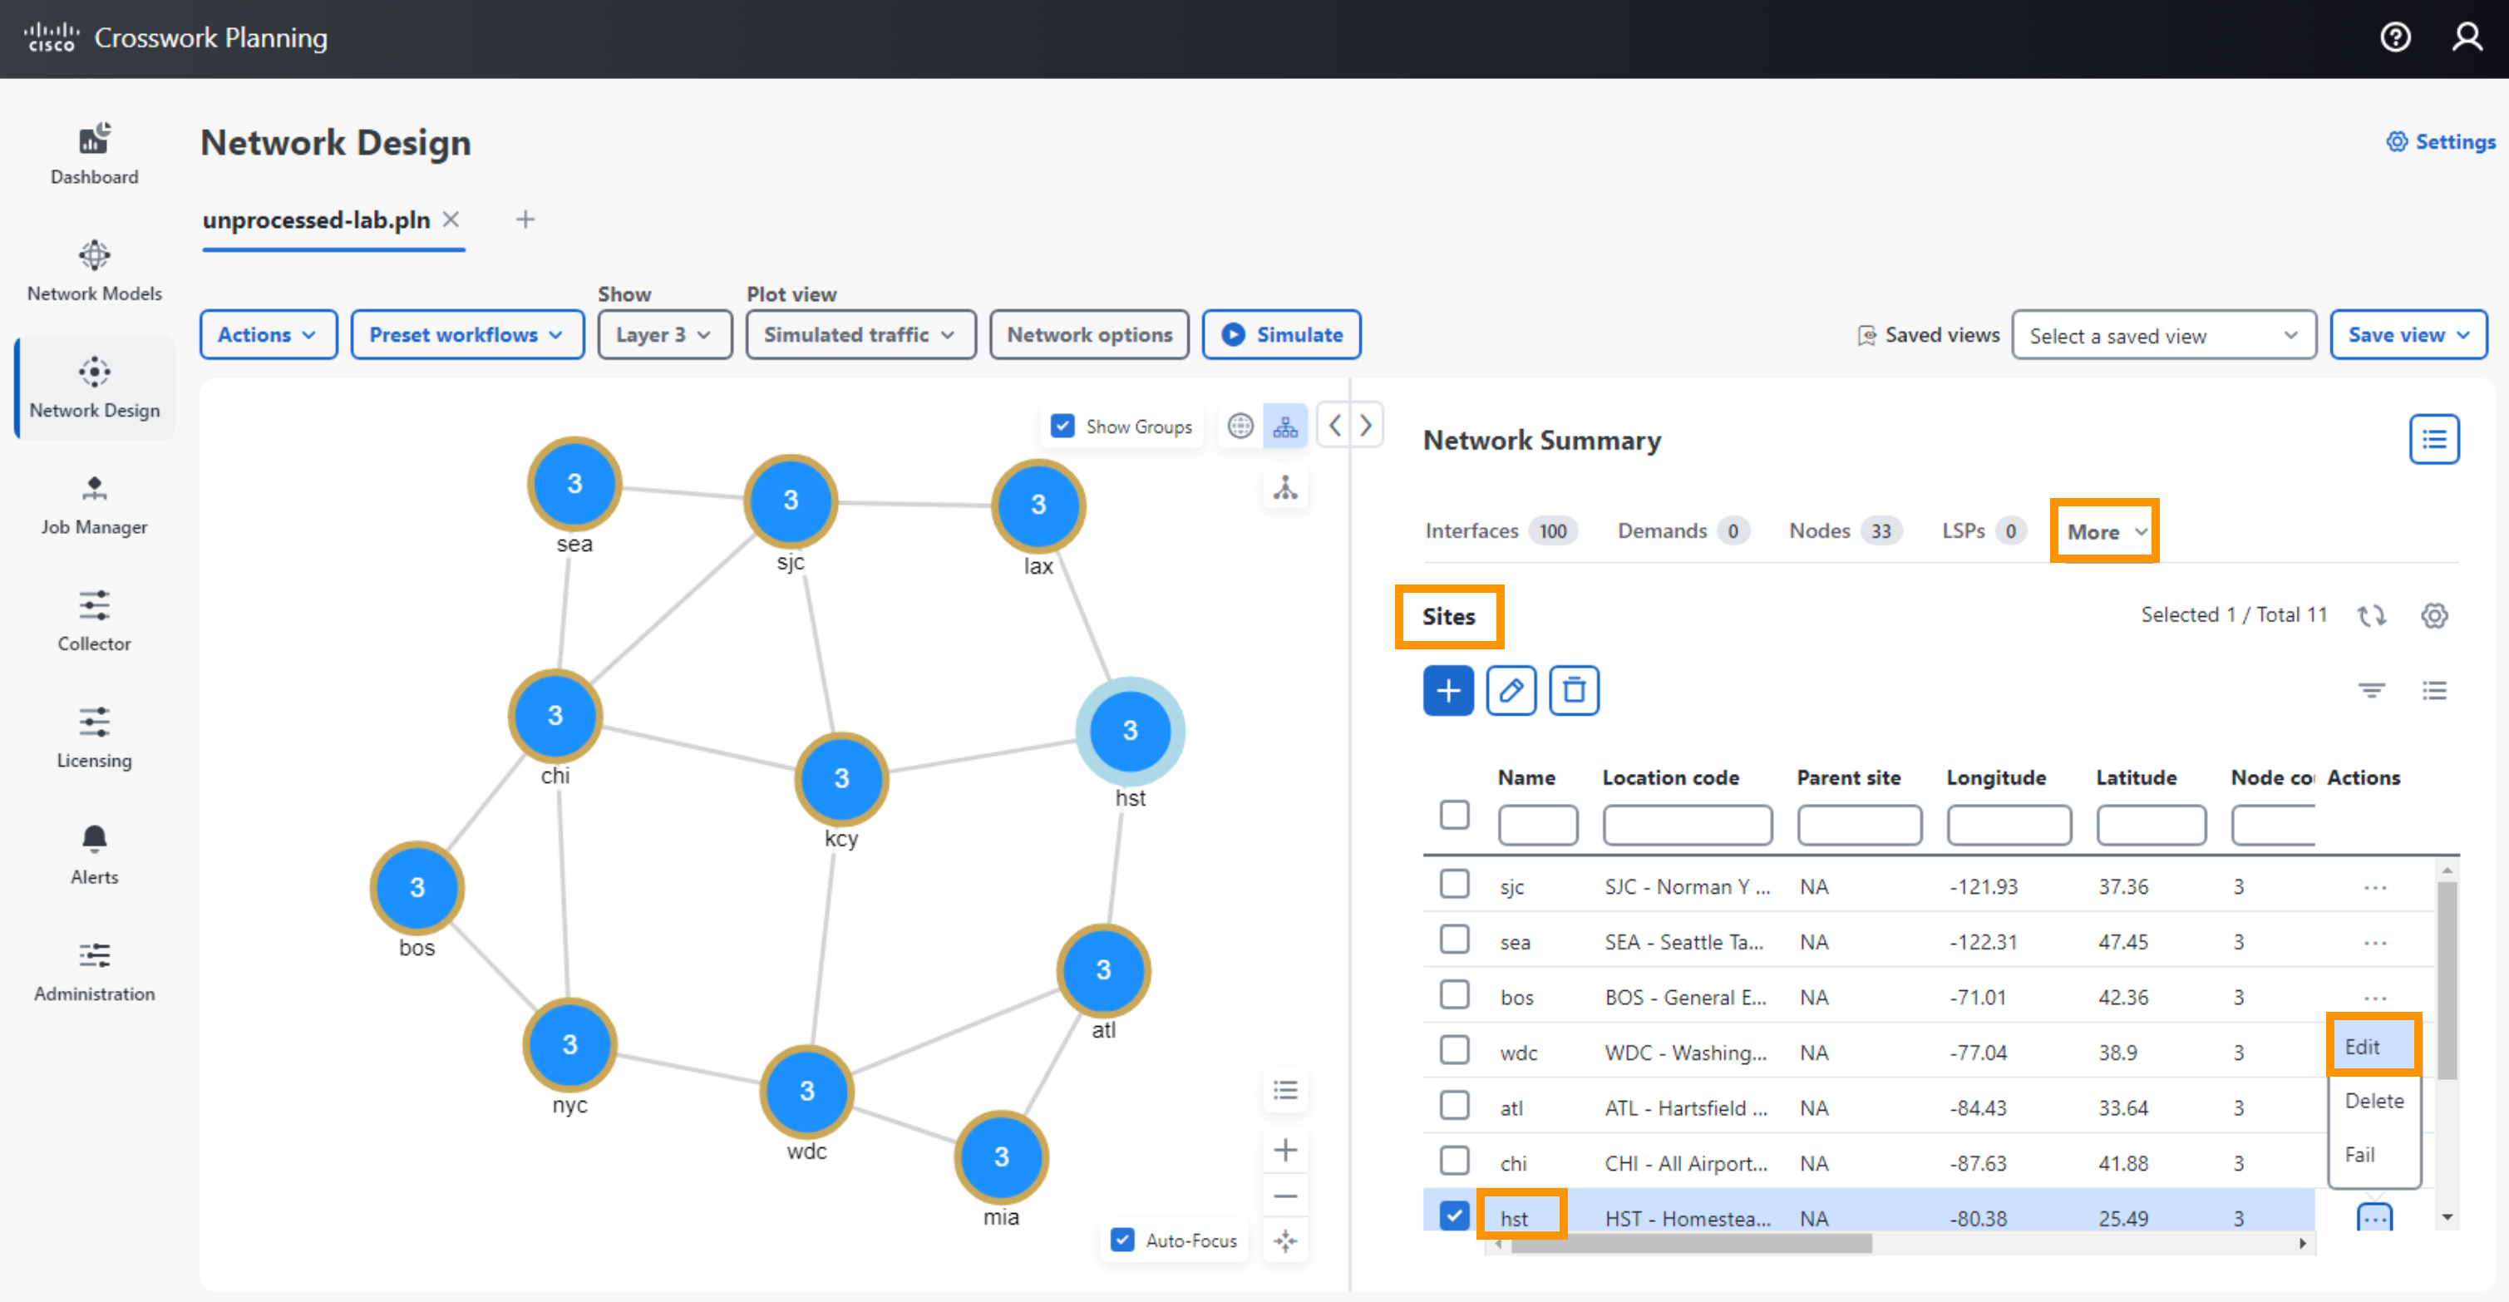The image size is (2509, 1302).
Task: Open plot legend list icon
Action: click(1285, 1090)
